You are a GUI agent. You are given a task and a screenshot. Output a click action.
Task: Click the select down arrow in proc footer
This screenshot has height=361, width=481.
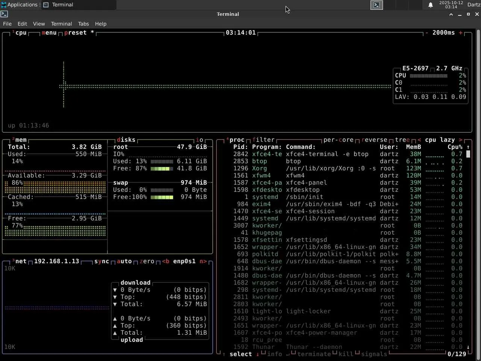pyautogui.click(x=257, y=354)
